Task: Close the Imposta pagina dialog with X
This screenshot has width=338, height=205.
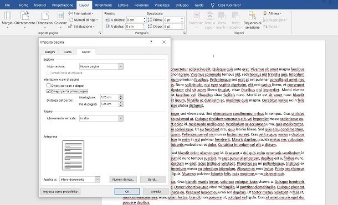Action: [164, 42]
